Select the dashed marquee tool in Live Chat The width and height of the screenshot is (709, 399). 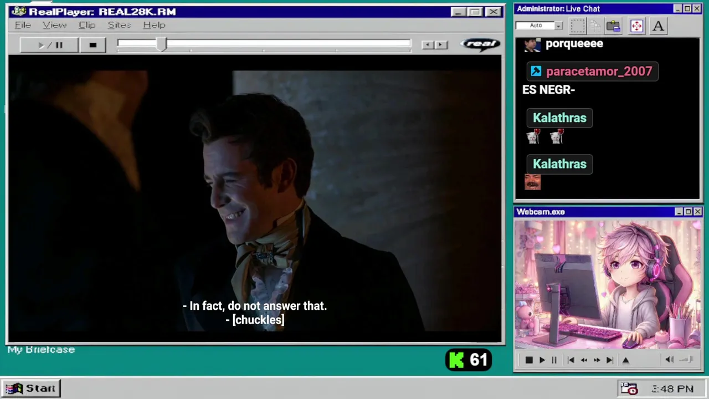point(577,25)
